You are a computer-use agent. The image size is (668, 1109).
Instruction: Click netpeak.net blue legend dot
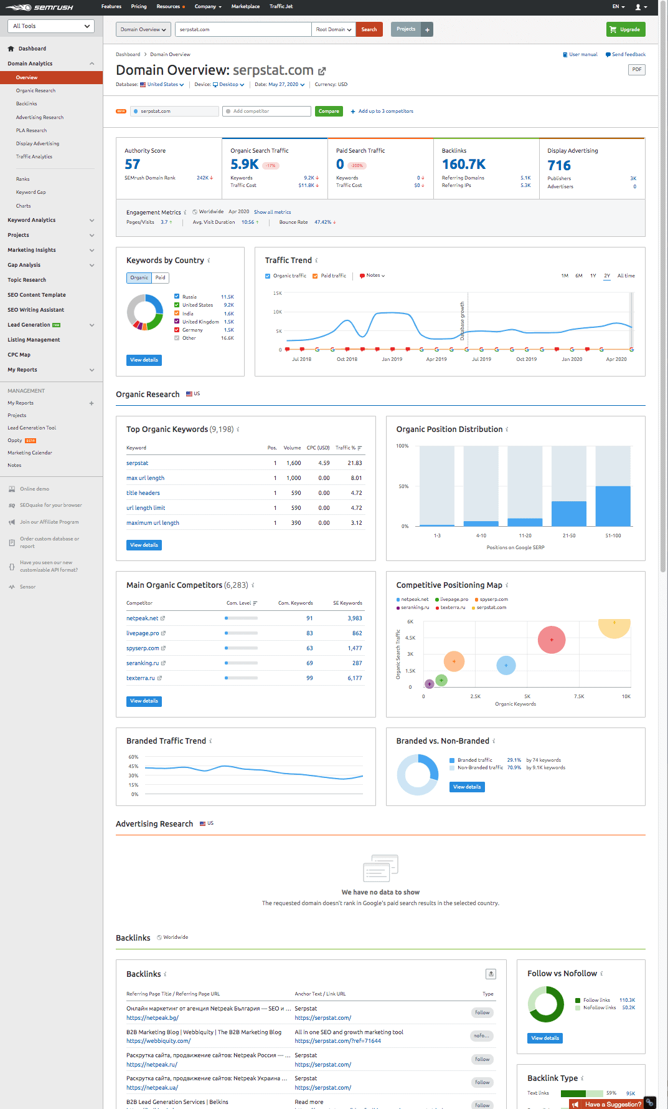398,600
